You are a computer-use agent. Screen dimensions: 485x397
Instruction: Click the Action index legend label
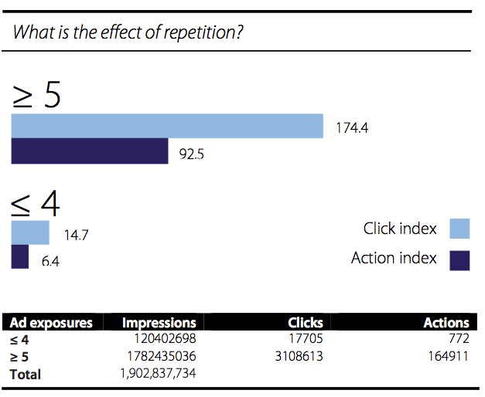pos(394,258)
